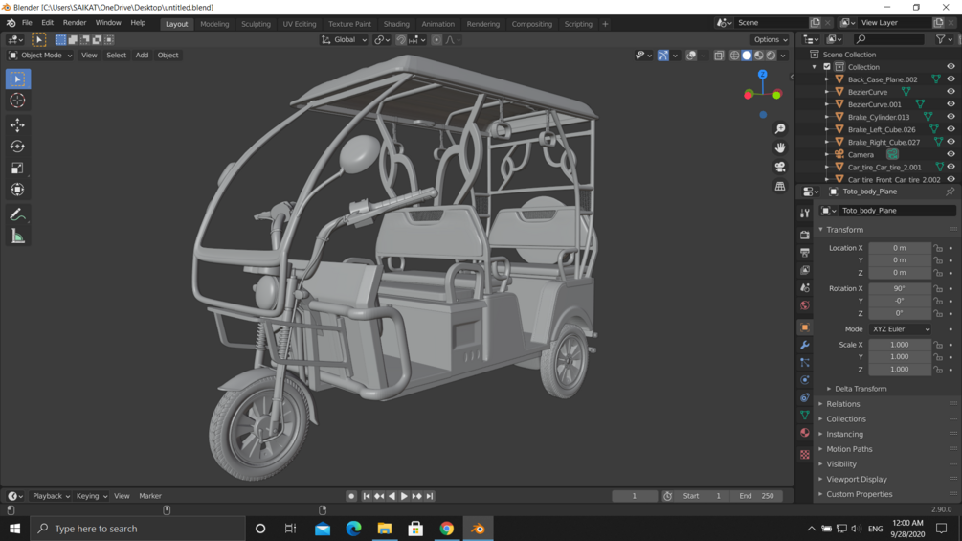Select the Rotate tool
Image resolution: width=962 pixels, height=541 pixels.
point(17,147)
